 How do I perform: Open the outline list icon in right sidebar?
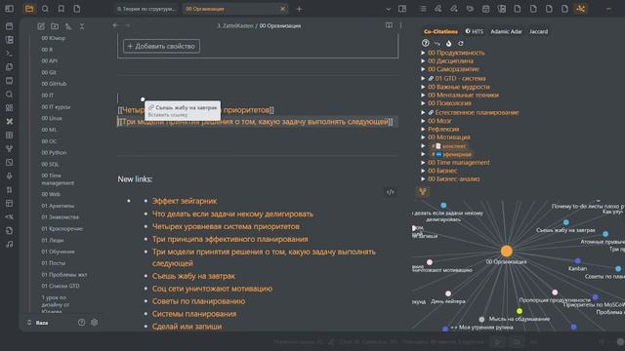point(423,9)
